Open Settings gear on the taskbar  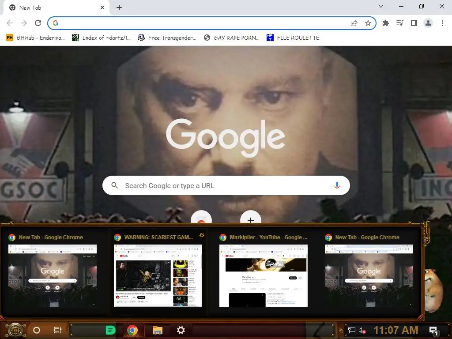click(181, 330)
